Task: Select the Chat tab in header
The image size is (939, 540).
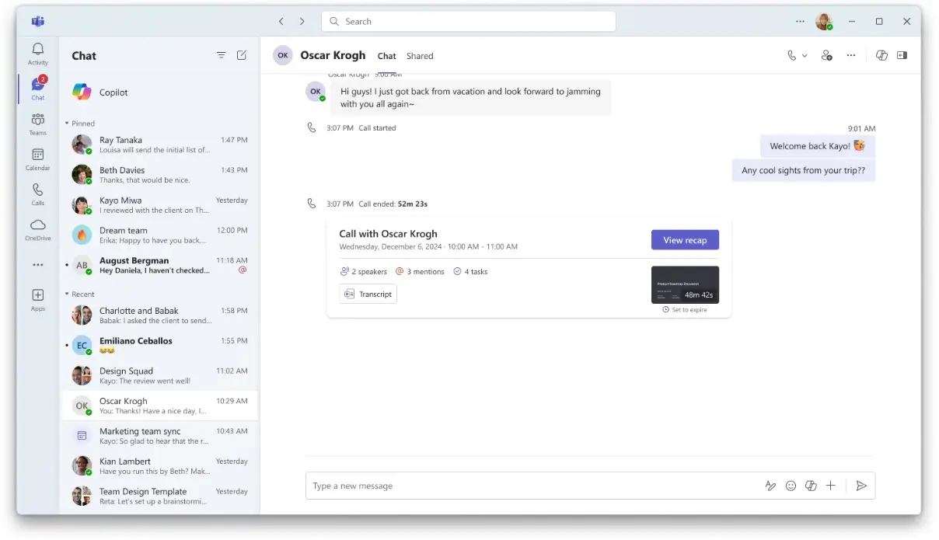Action: pyautogui.click(x=386, y=56)
